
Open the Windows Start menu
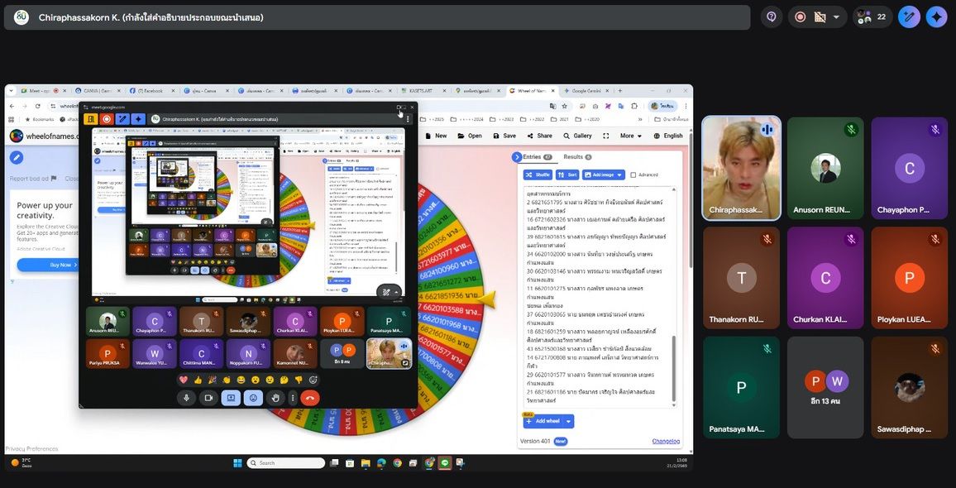237,463
